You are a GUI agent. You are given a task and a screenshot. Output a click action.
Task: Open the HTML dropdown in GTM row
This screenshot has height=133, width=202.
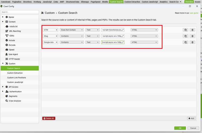(x=144, y=30)
